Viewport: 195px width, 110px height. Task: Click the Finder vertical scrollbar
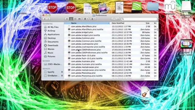[x=158, y=30]
